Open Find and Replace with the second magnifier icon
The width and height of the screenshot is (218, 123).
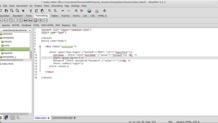(55, 11)
